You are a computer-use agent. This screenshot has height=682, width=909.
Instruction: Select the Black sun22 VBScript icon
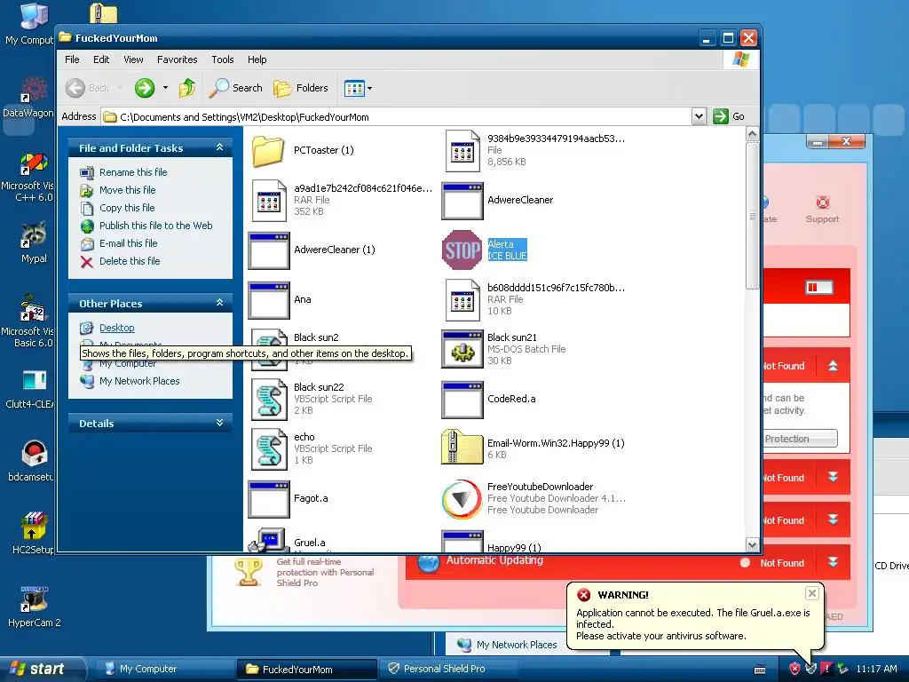[269, 400]
